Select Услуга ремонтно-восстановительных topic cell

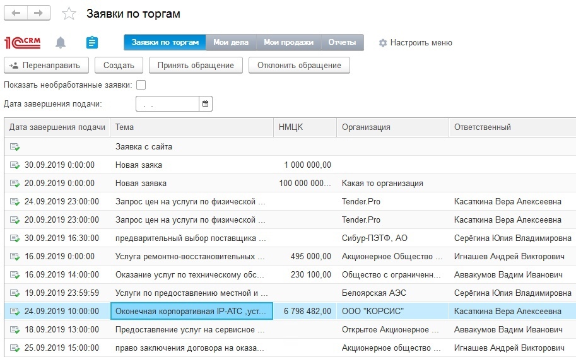(192, 257)
